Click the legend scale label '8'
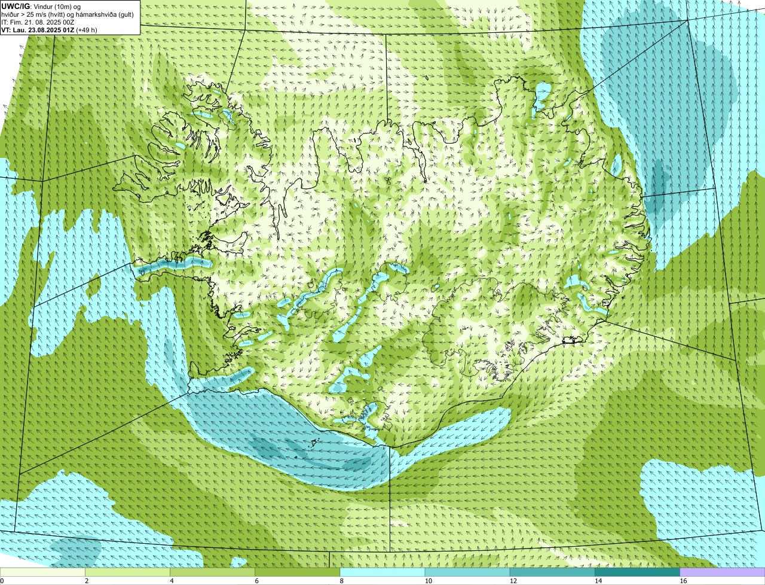Viewport: 765px width, 585px height. pos(341,581)
